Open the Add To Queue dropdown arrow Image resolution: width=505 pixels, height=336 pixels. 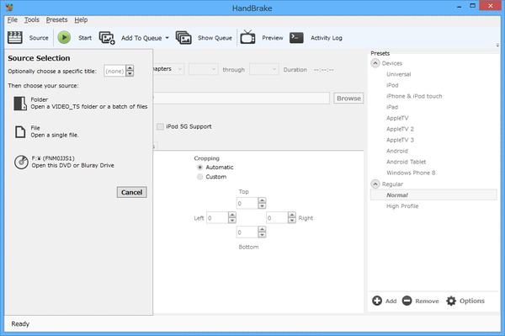(167, 38)
